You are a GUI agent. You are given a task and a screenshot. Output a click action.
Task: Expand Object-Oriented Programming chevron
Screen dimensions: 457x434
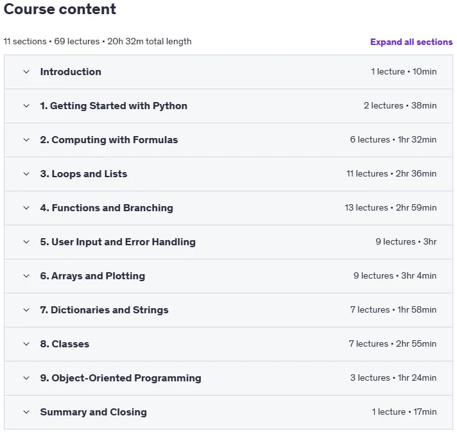pos(26,378)
